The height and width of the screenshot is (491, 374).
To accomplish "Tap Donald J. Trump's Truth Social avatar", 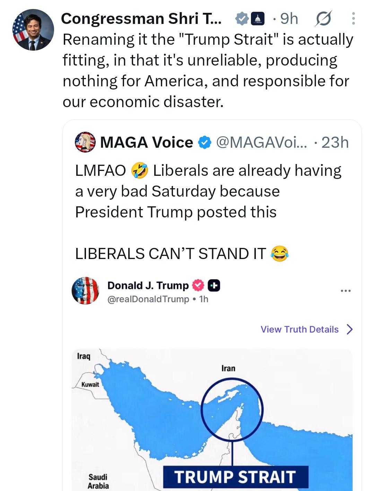I will 85,291.
